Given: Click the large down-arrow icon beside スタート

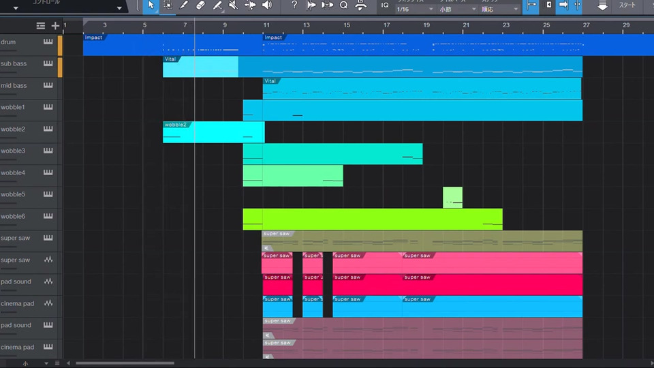Looking at the screenshot, I should tap(602, 6).
